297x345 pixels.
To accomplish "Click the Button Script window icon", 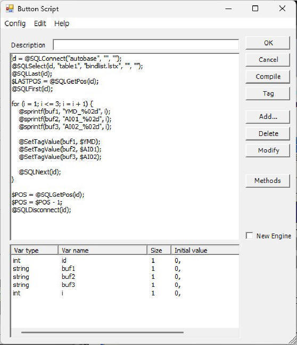I will pos(10,9).
